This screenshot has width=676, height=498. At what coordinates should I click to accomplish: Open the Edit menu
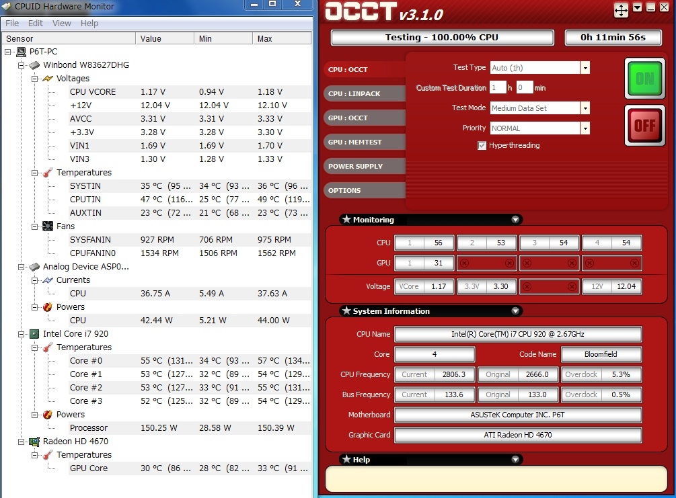click(36, 24)
